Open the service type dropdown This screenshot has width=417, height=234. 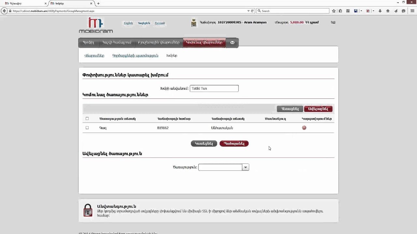pos(245,167)
